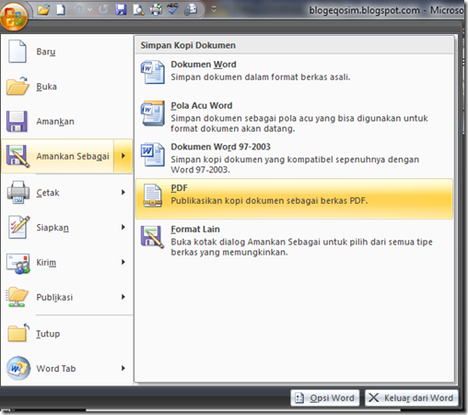
Task: Expand the Word Tab submenu arrow
Action: (123, 368)
